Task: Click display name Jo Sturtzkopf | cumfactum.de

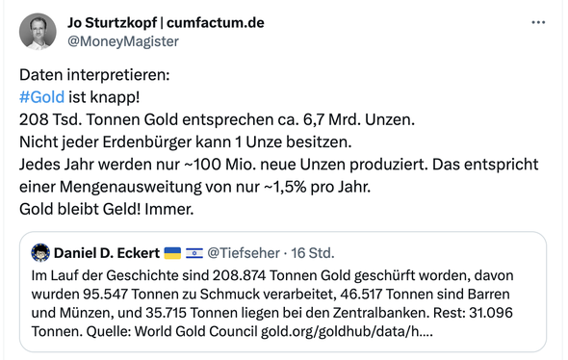Action: [166, 23]
